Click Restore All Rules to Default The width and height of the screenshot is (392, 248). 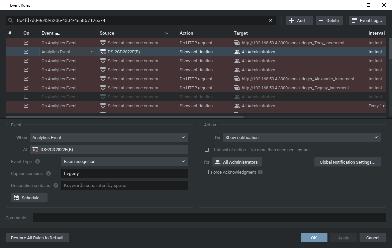[x=37, y=237]
